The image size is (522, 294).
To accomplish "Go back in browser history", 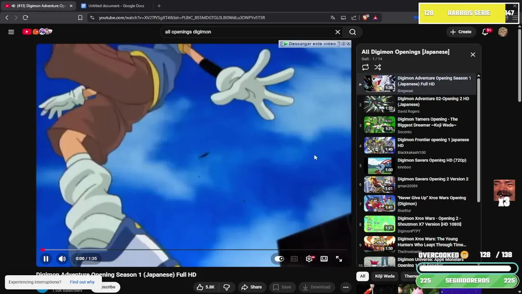I will 7,18.
